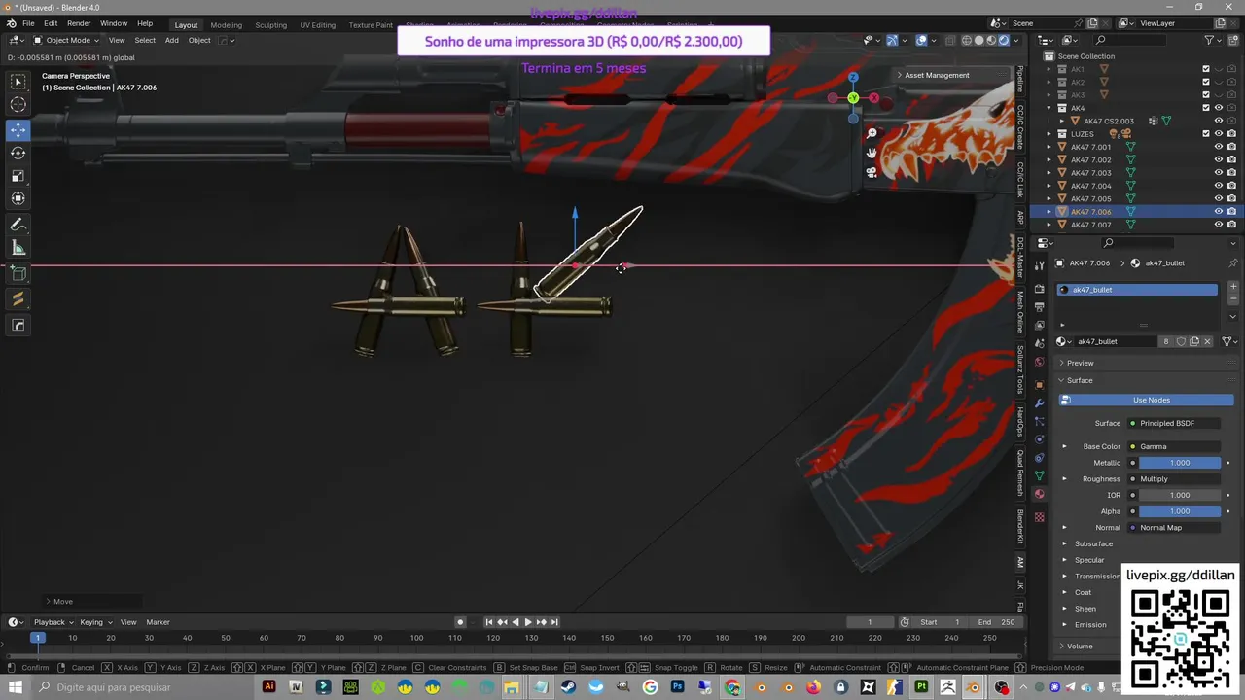The width and height of the screenshot is (1245, 700).
Task: Open the Output properties tab icon
Action: [1039, 307]
